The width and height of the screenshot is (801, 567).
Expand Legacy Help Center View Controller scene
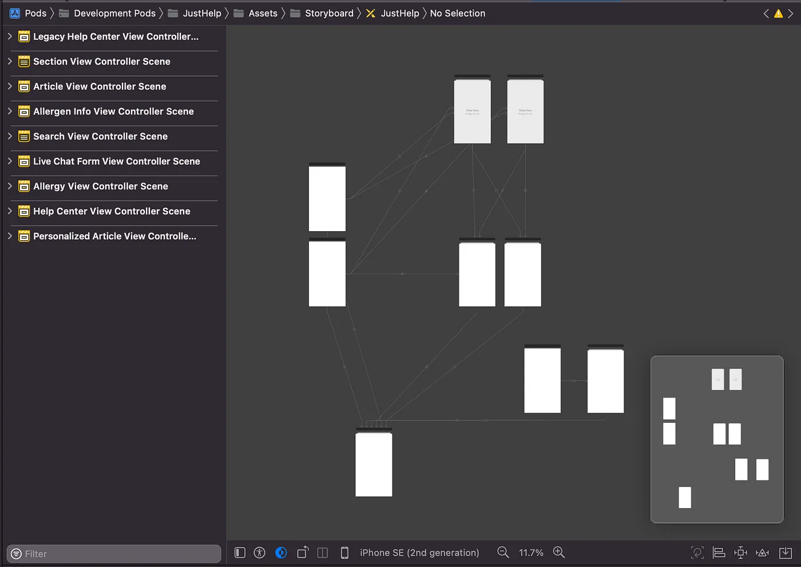point(9,36)
